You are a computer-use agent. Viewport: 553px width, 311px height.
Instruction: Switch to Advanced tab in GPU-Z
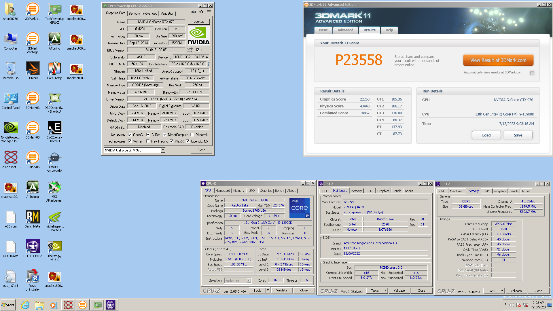(x=150, y=14)
